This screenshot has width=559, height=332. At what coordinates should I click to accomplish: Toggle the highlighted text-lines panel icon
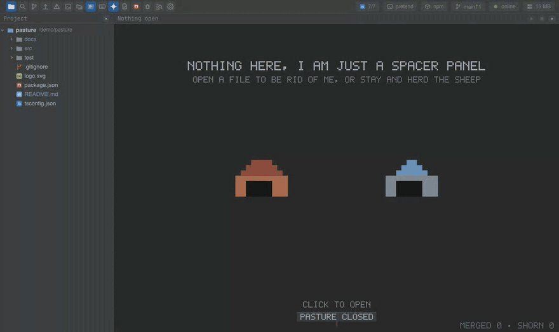pyautogui.click(x=91, y=6)
